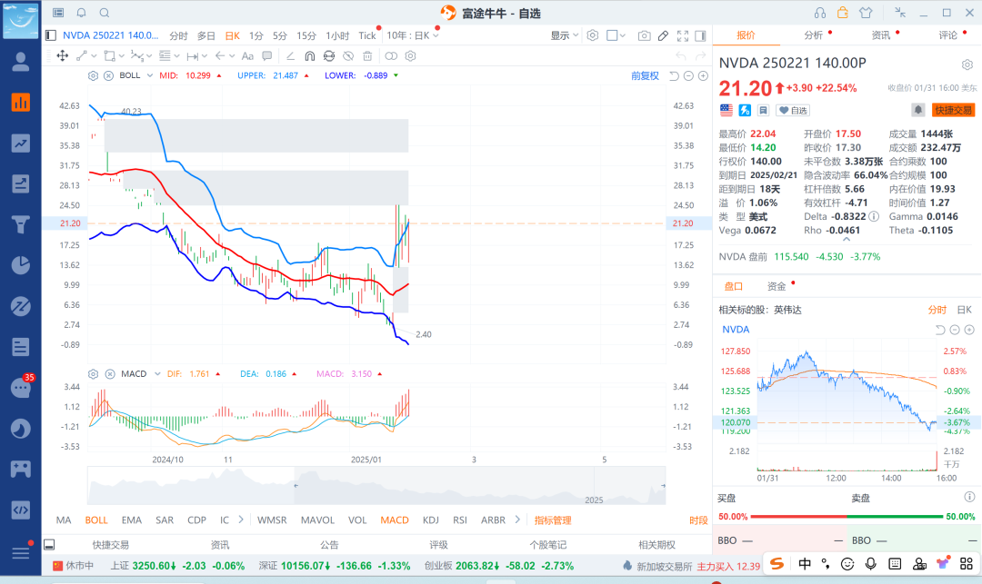Open the pie chart icon in left sidebar

click(x=21, y=265)
